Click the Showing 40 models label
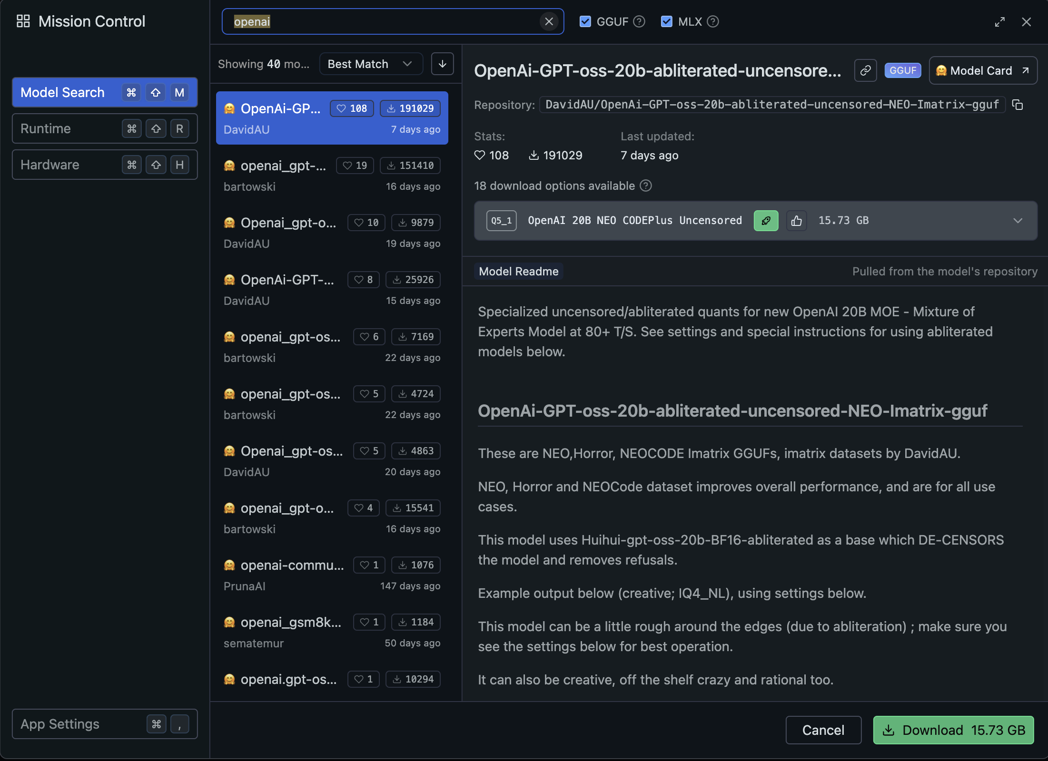This screenshot has height=761, width=1048. coord(264,64)
